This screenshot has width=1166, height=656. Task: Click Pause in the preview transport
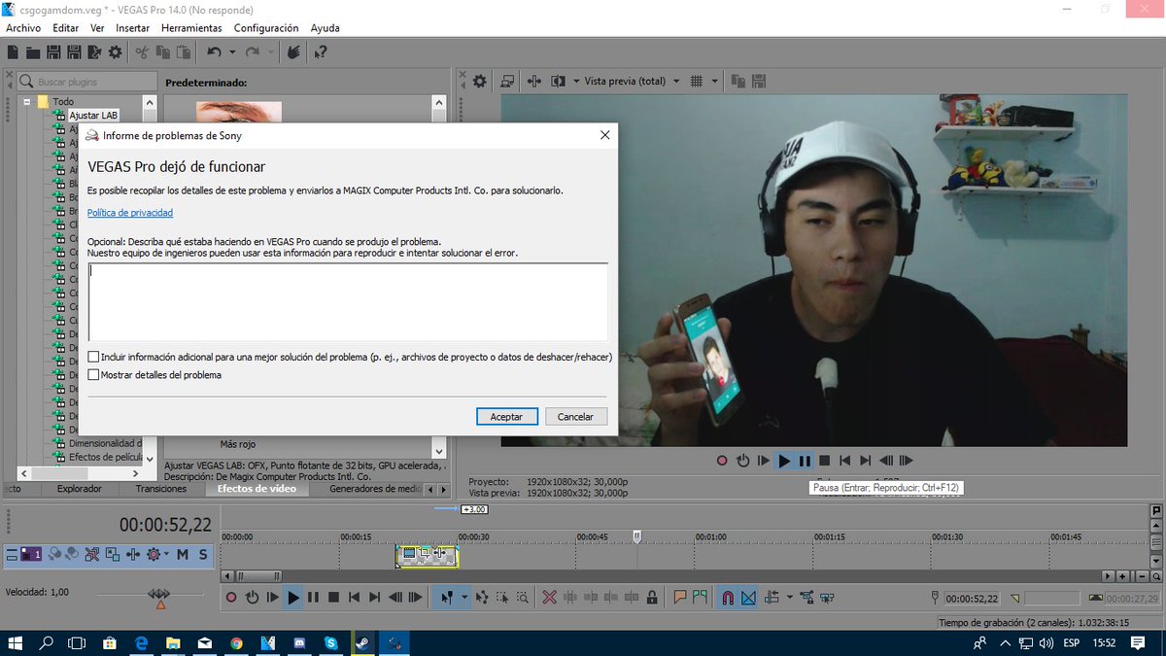click(x=805, y=461)
